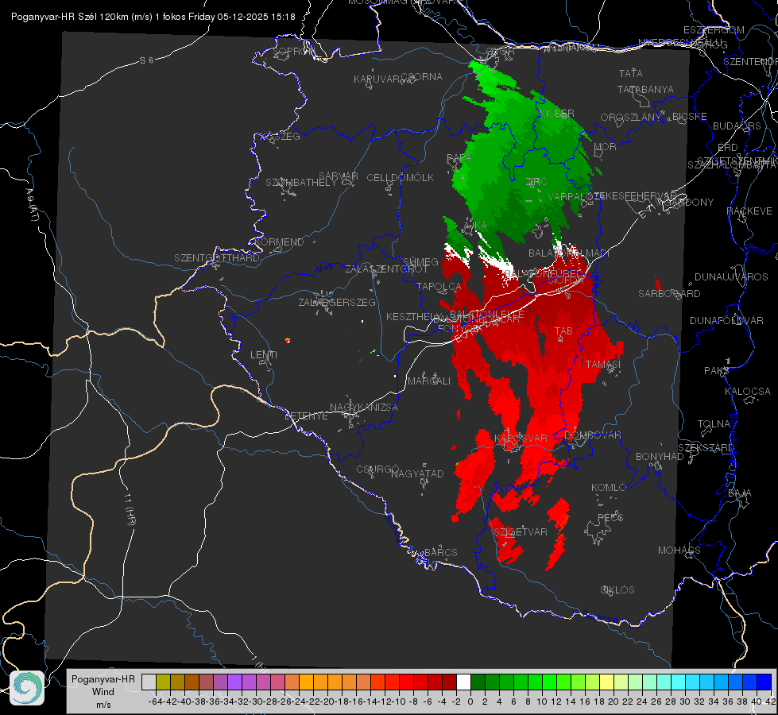The height and width of the screenshot is (715, 778).
Task: Click the TOLNA town label
Action: coord(714,424)
